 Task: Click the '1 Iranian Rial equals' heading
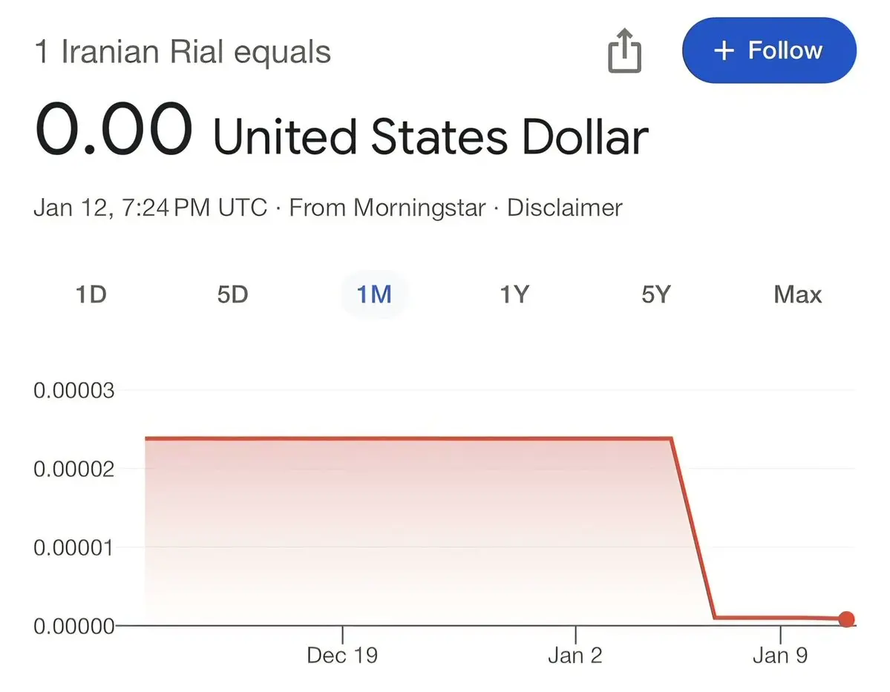pos(183,53)
